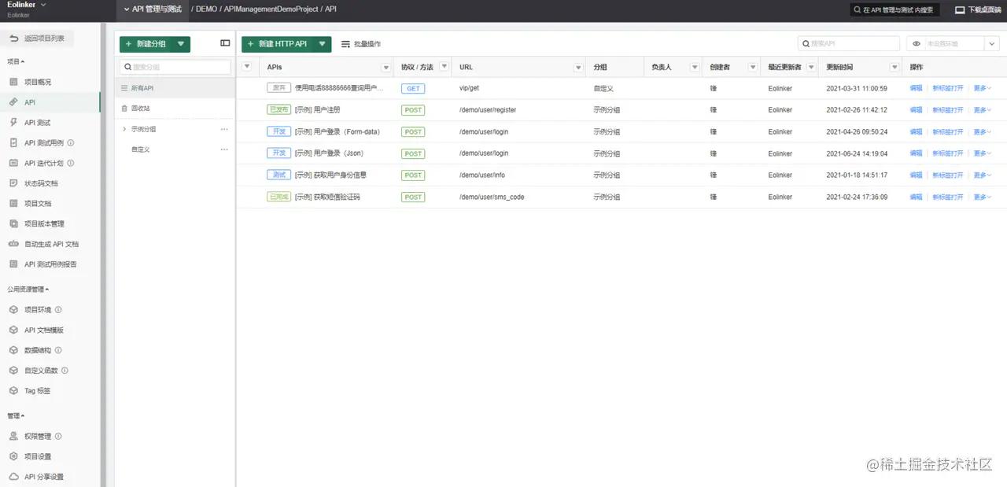Image resolution: width=1007 pixels, height=487 pixels.
Task: Click the 新建分组 button
Action: click(146, 44)
